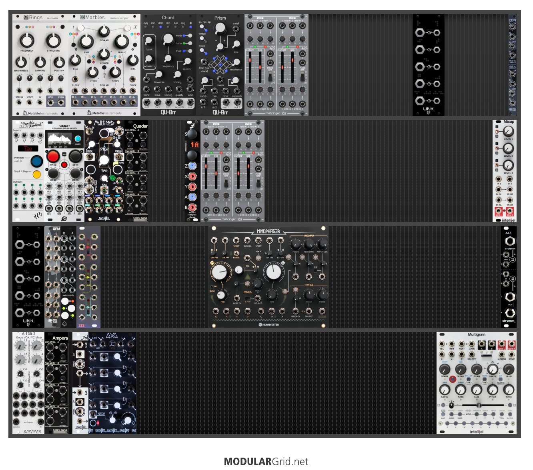533x470 pixels.
Task: Click the Rings EVEN output jack
Action: tap(61, 102)
